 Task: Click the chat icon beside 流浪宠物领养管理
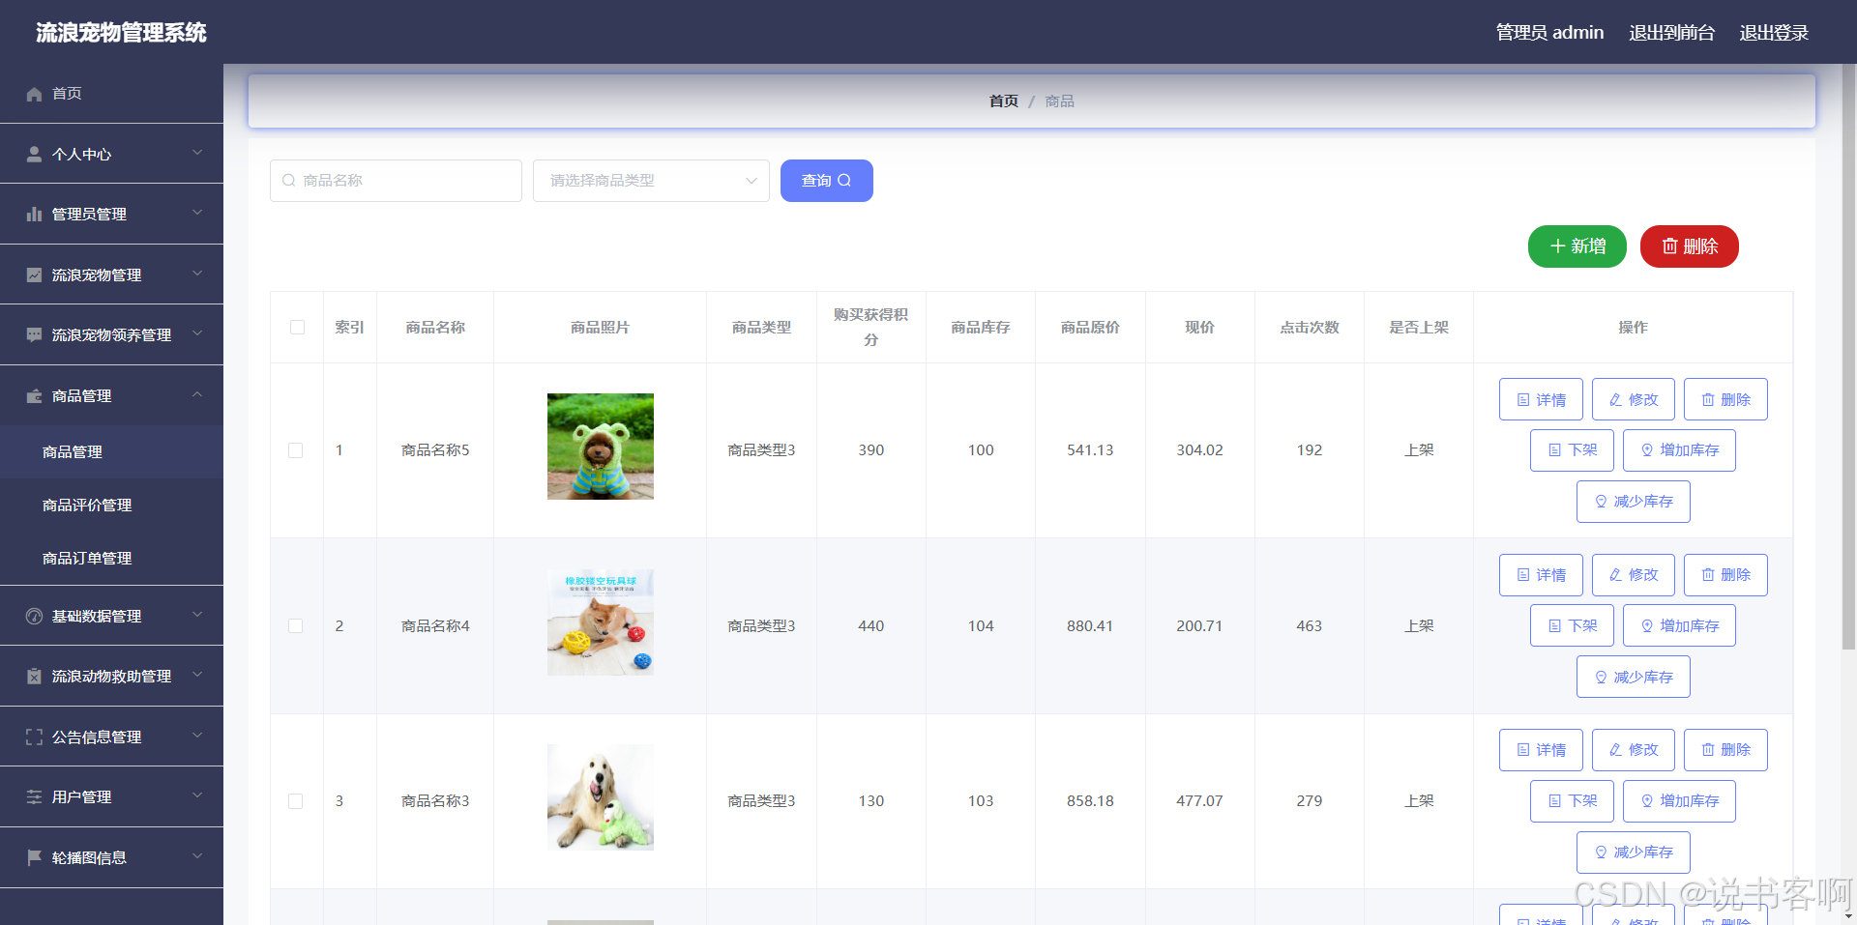(34, 334)
